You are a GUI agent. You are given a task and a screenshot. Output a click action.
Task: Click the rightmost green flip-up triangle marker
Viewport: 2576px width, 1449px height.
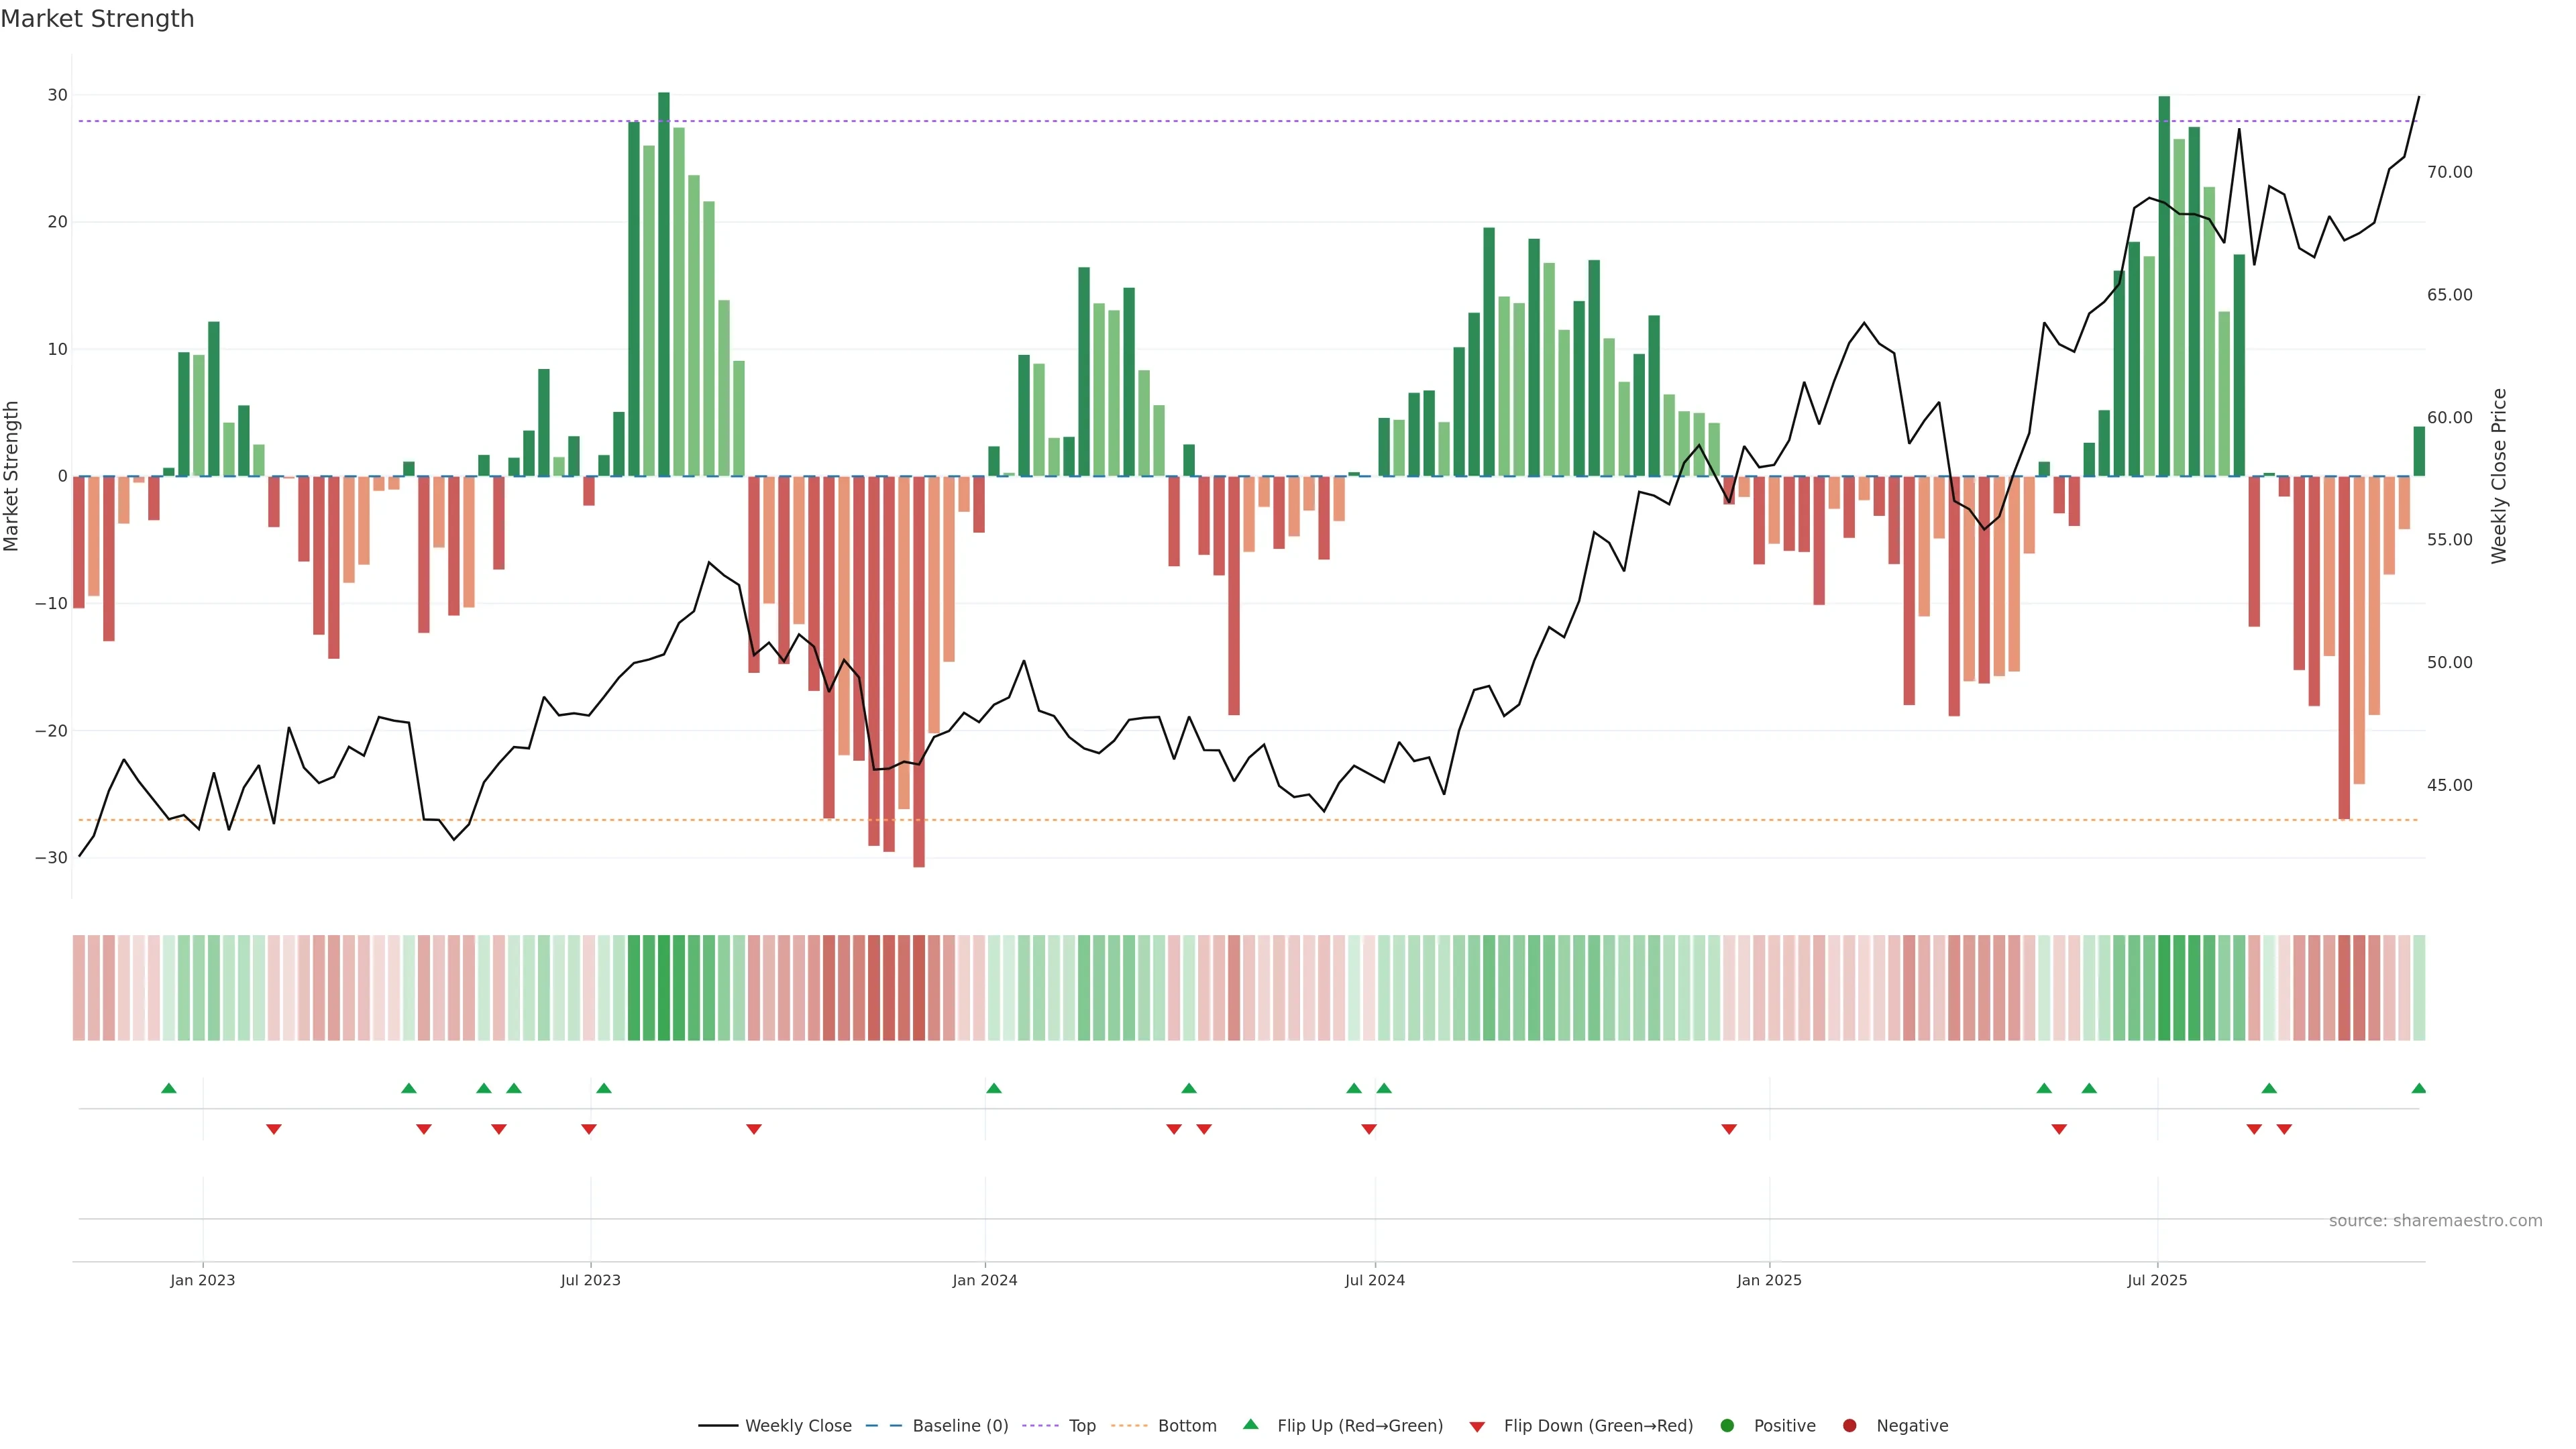[2418, 1088]
